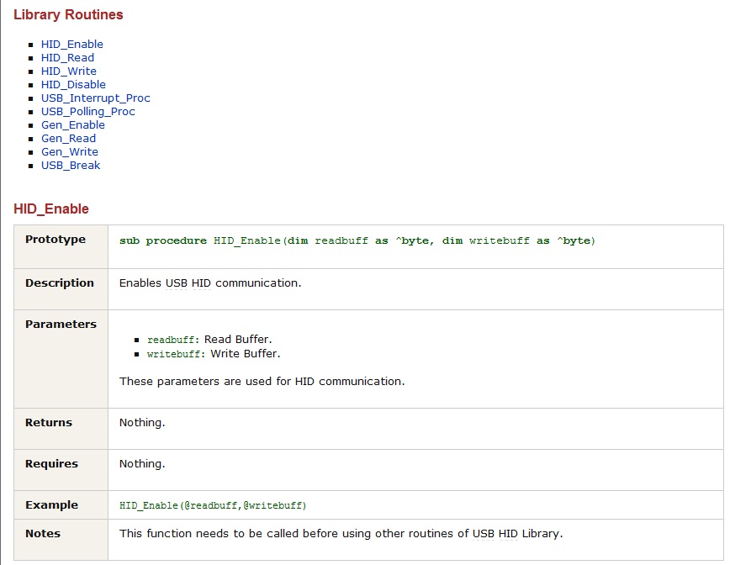Image resolution: width=735 pixels, height=565 pixels.
Task: Click the sub procedure HID_Enable prototype code
Action: (357, 240)
